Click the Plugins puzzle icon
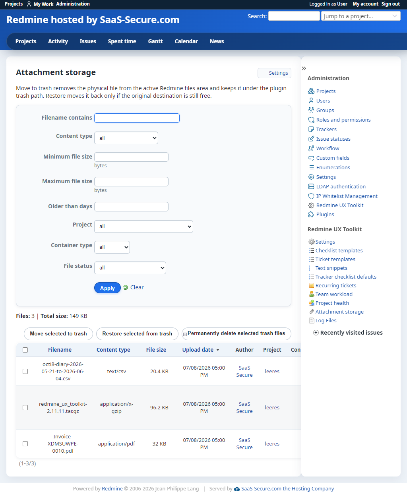 [311, 214]
